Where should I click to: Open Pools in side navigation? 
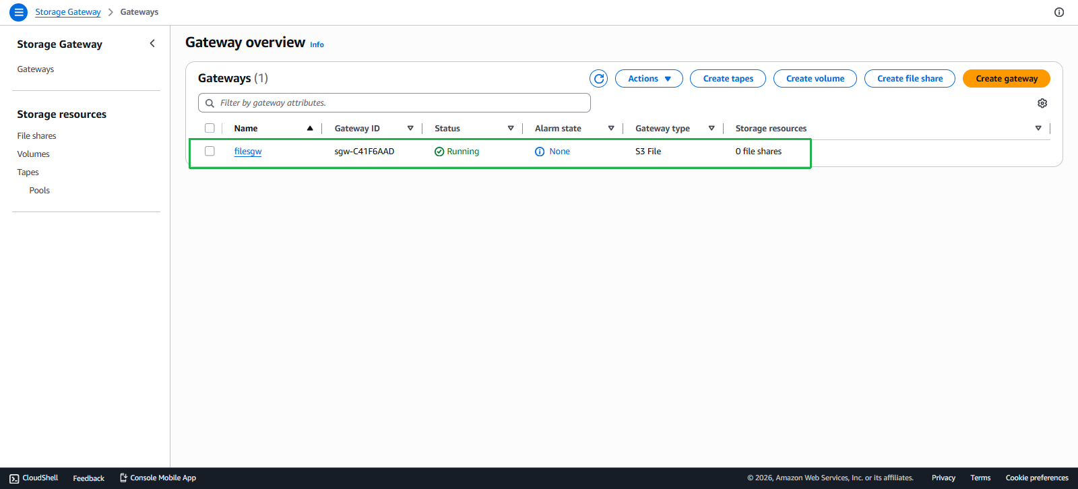tap(40, 191)
